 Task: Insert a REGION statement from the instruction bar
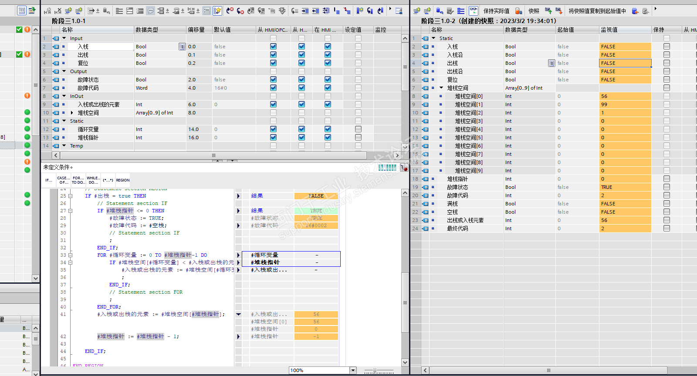click(122, 180)
